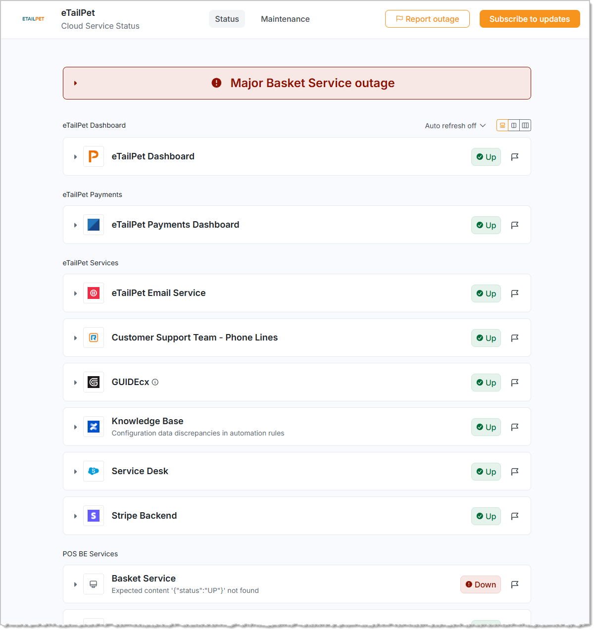Flag the GUIDEcx service
Image resolution: width=595 pixels, height=632 pixels.
tap(515, 383)
